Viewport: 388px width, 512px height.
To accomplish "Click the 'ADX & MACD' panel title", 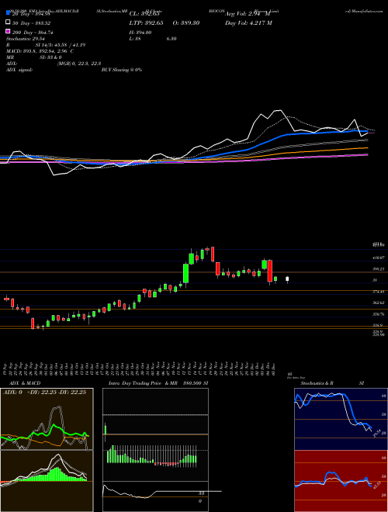I will (x=25, y=383).
